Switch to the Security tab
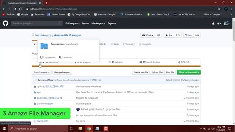Viewport: 235px width, 132px height. coord(129,44)
